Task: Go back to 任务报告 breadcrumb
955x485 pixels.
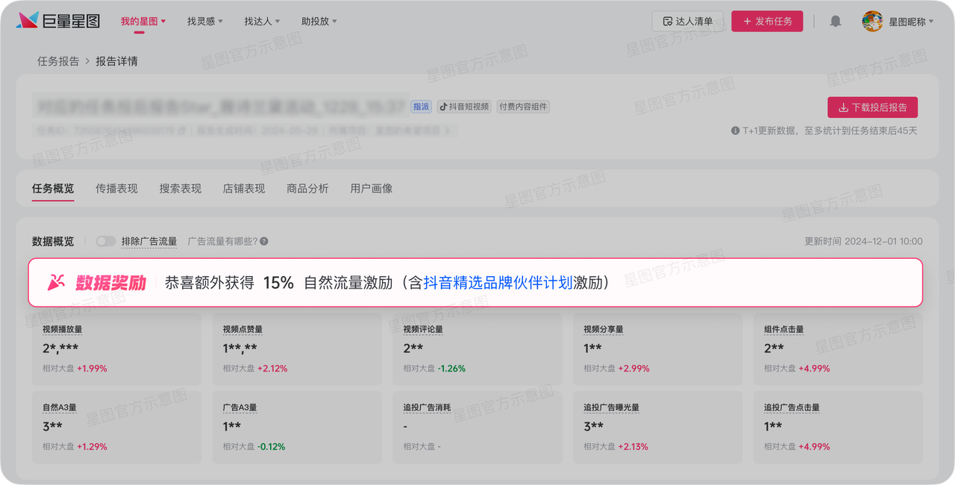Action: point(58,61)
